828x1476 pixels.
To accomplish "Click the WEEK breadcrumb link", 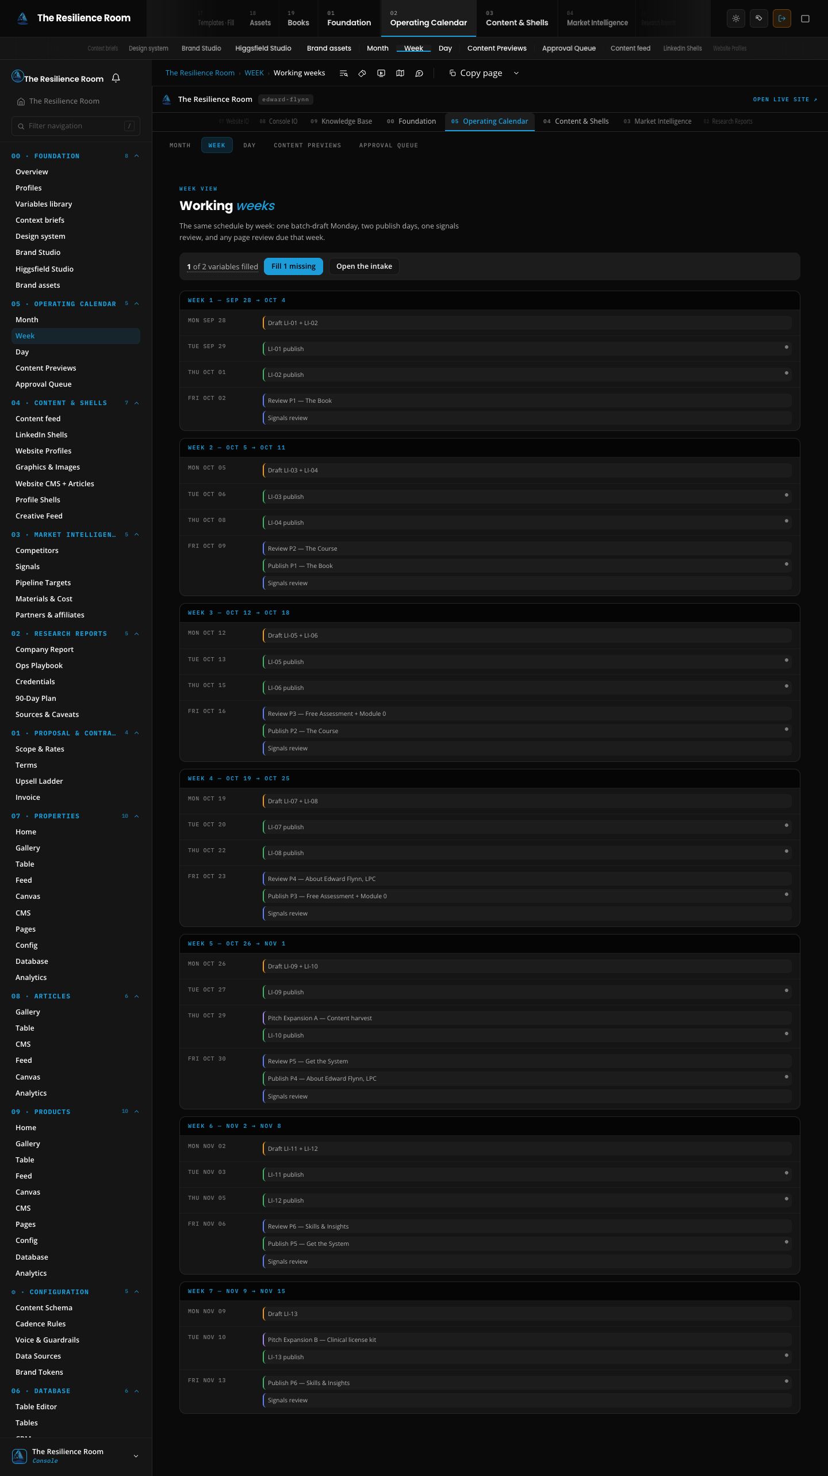I will point(254,73).
